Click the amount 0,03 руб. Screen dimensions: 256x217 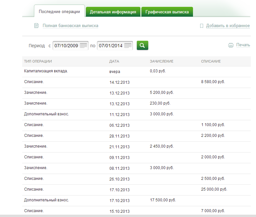pyautogui.click(x=158, y=71)
